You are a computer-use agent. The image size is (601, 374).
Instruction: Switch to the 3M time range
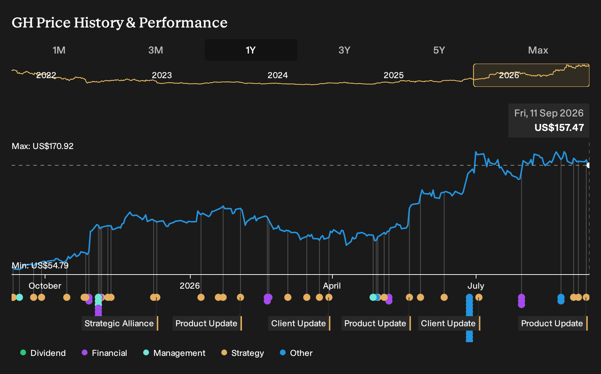click(x=155, y=50)
